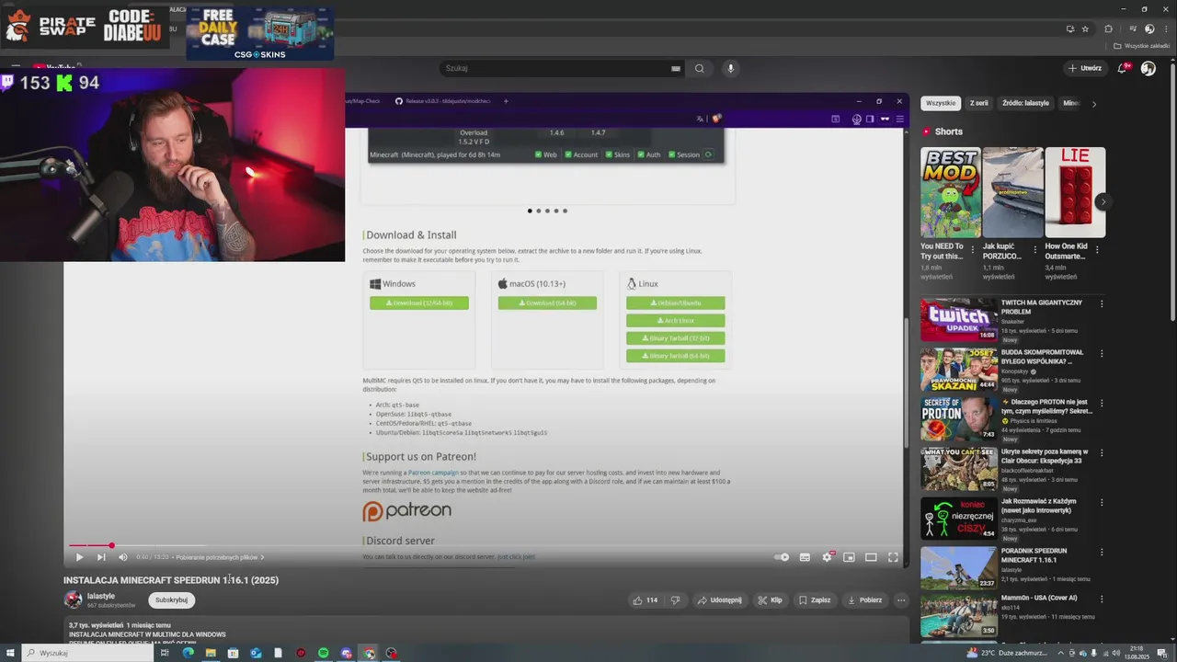Select the Wszystkie filter chip
Image resolution: width=1177 pixels, height=662 pixels.
click(941, 103)
